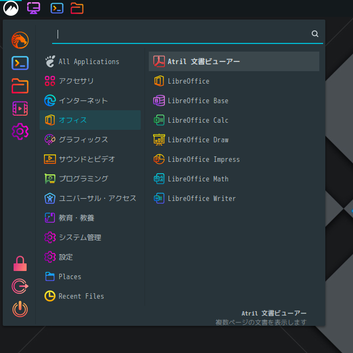
Task: Open the Places category
Action: (x=90, y=276)
